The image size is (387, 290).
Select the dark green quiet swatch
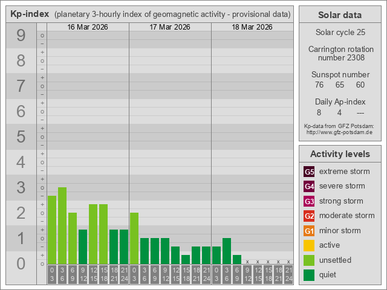[x=309, y=275]
